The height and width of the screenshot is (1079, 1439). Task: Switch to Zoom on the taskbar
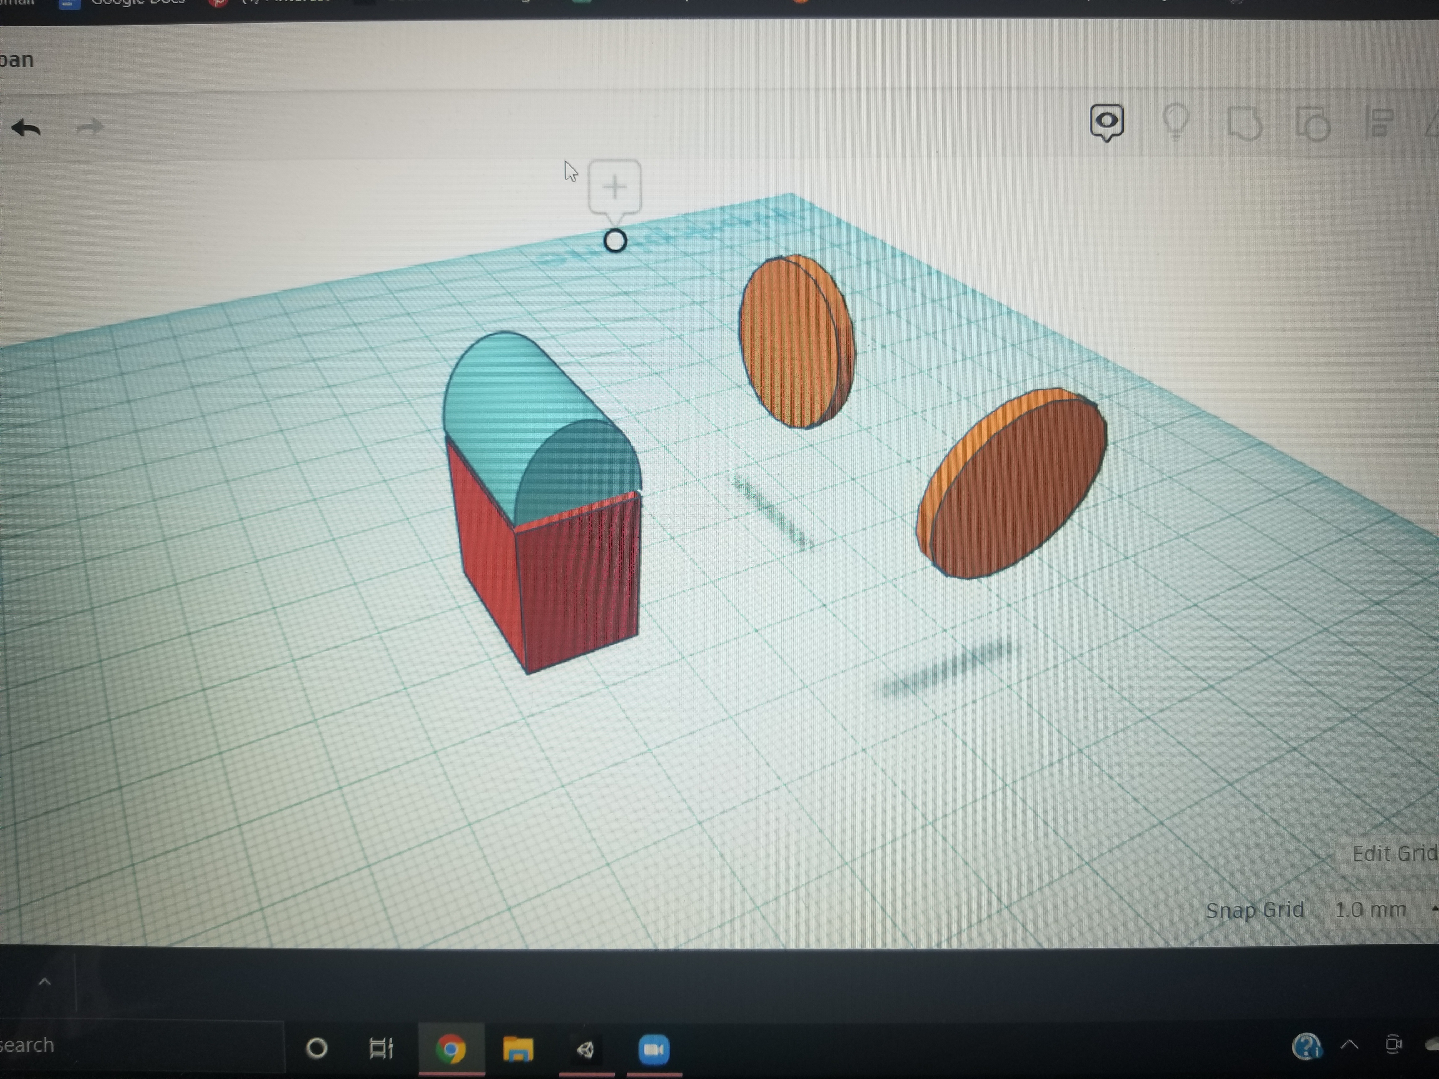click(654, 1049)
